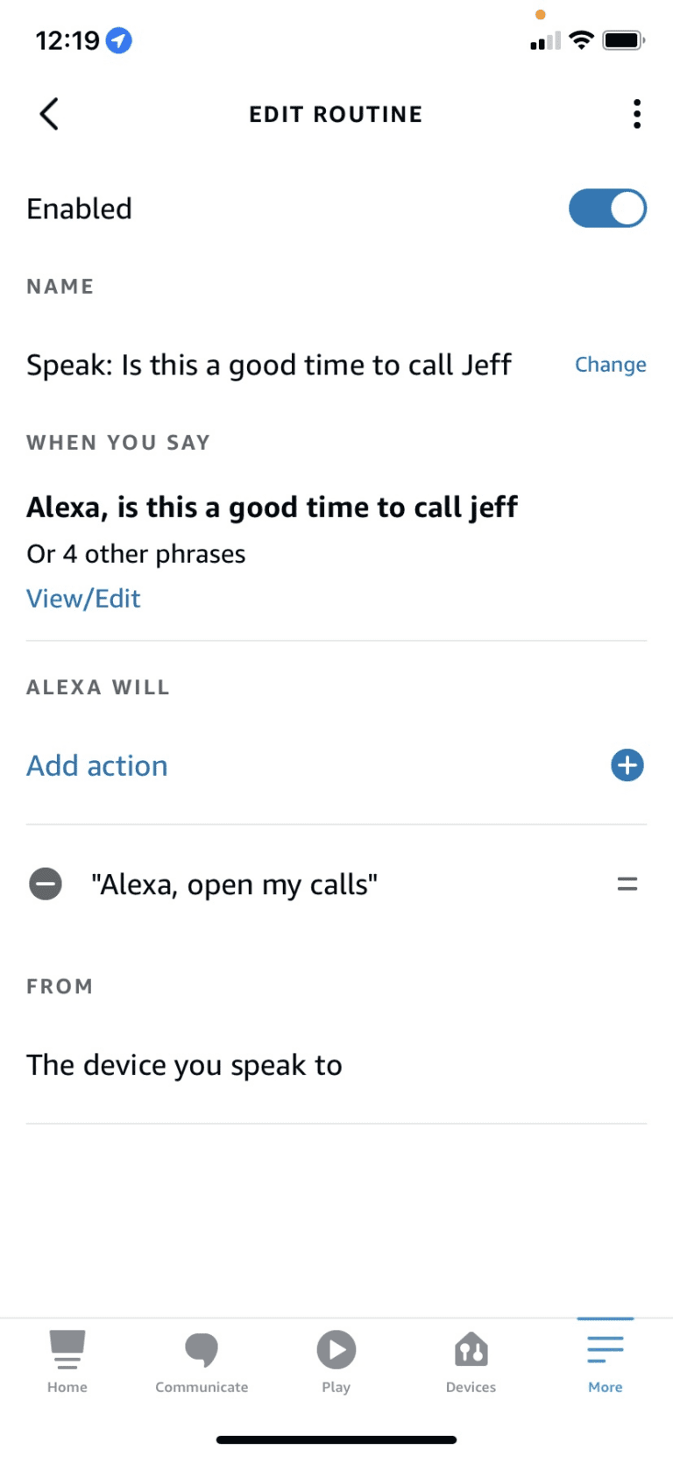Tap The device you speak to under From
The height and width of the screenshot is (1457, 673).
click(x=184, y=1064)
